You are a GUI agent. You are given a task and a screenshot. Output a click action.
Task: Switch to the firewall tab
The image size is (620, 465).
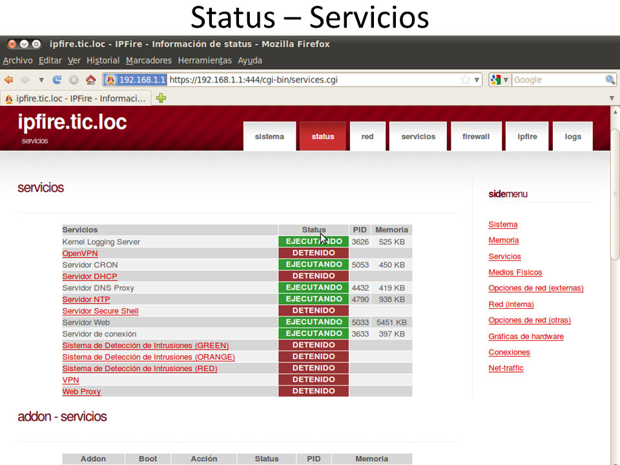[476, 136]
